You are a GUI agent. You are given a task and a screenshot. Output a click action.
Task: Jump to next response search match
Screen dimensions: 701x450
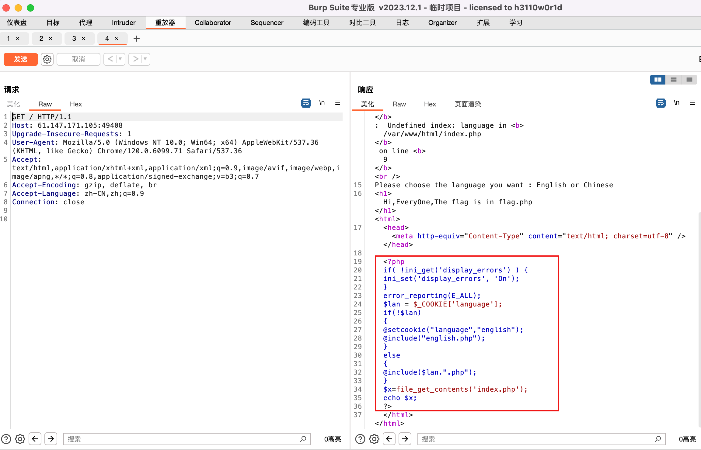pyautogui.click(x=405, y=439)
